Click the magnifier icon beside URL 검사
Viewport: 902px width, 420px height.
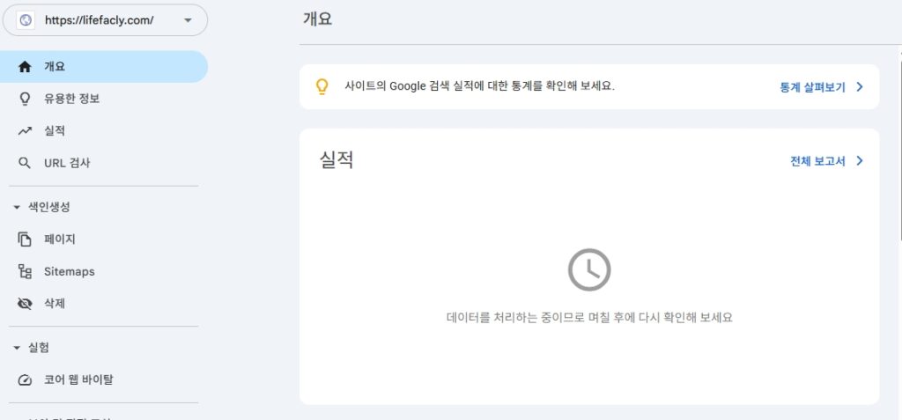24,164
